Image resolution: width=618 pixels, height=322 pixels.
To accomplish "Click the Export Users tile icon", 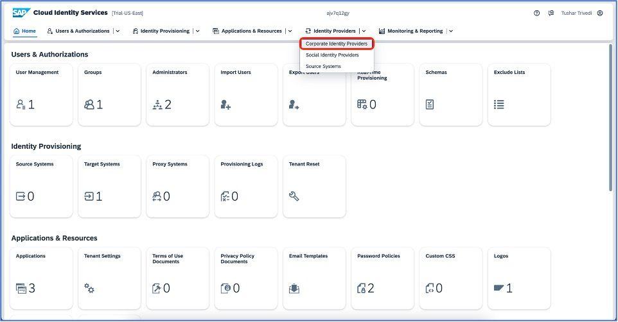I will [x=294, y=105].
